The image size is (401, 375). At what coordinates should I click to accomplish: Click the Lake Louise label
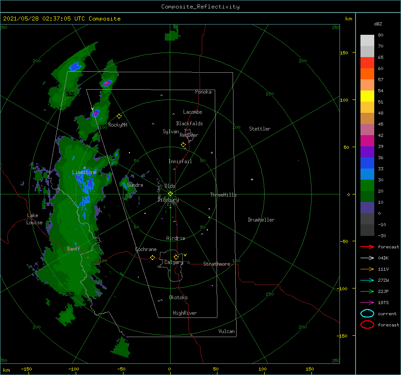pos(34,219)
